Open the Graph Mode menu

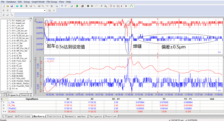(38, 2)
